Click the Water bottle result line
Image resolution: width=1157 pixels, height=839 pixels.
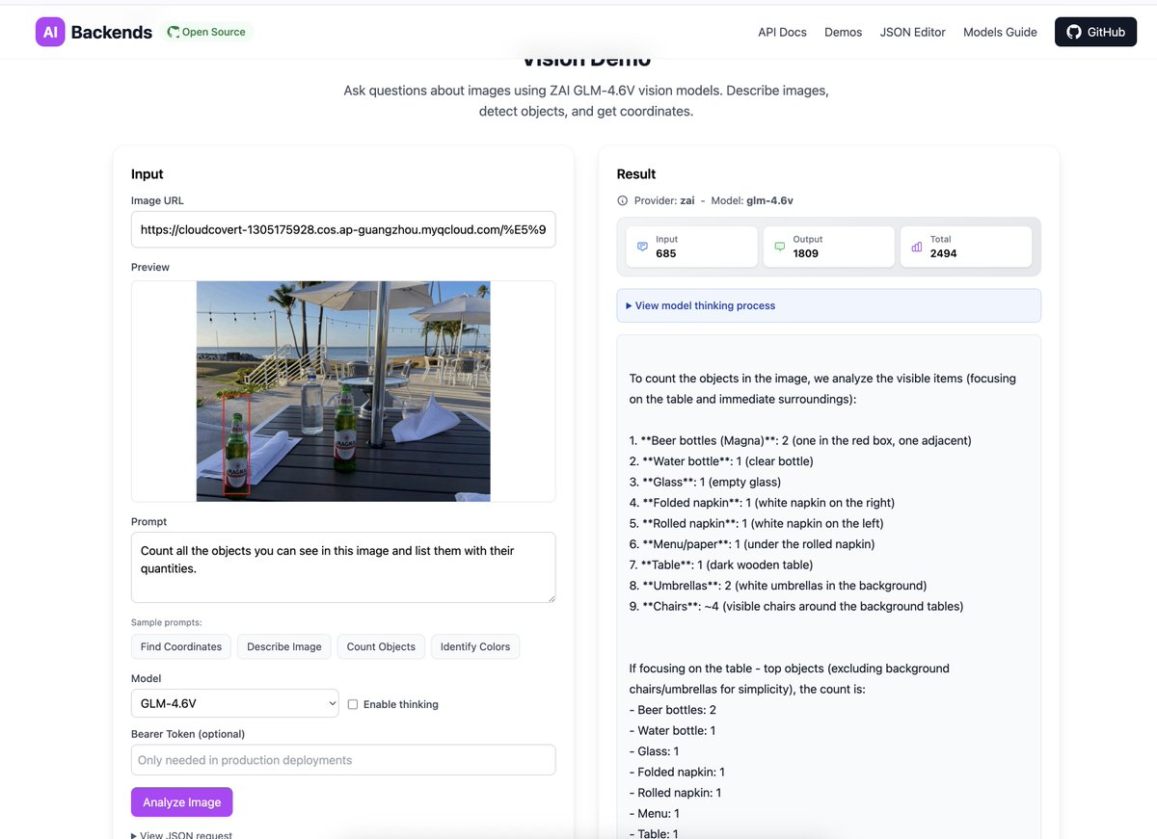(x=721, y=461)
